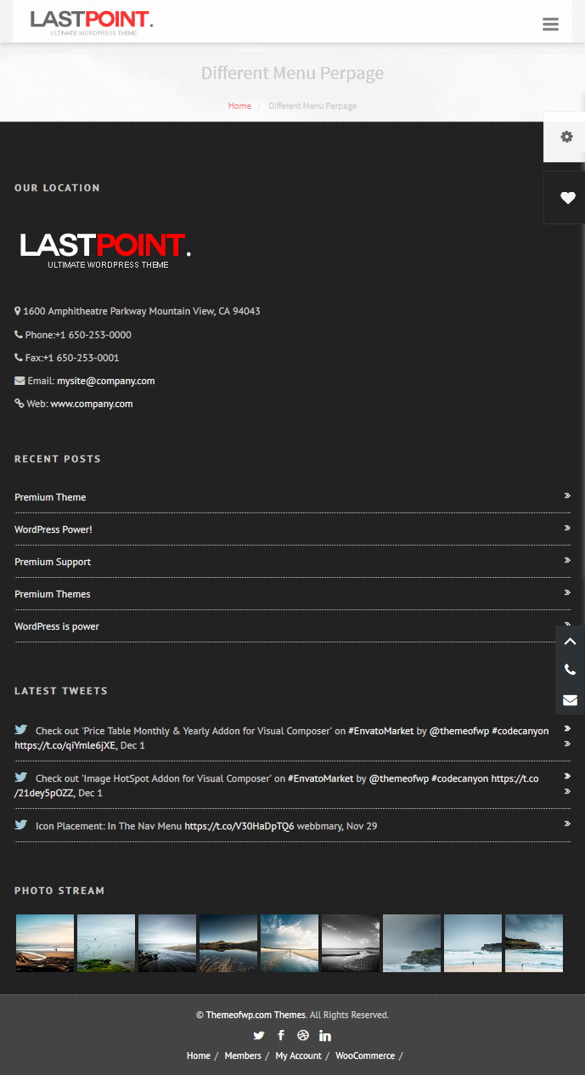This screenshot has height=1075, width=585.
Task: Open the LinkedIn icon in footer
Action: [325, 1035]
